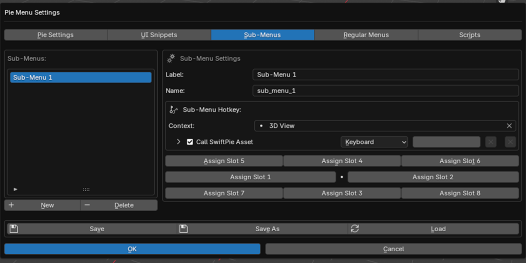This screenshot has height=263, width=526.
Task: Click the plus icon beside New
Action: [11, 205]
